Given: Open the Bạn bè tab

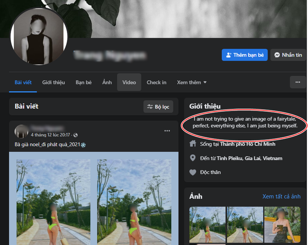Looking at the screenshot, I should (83, 82).
